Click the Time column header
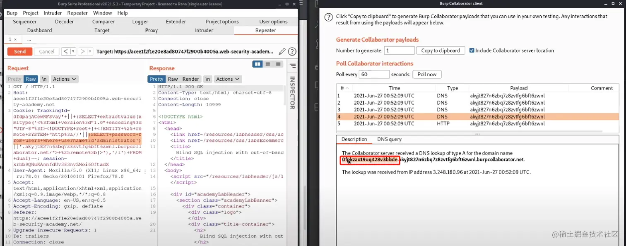 tap(395, 88)
